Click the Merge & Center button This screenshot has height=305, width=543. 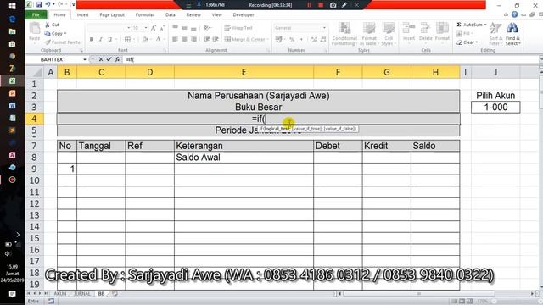pyautogui.click(x=246, y=40)
